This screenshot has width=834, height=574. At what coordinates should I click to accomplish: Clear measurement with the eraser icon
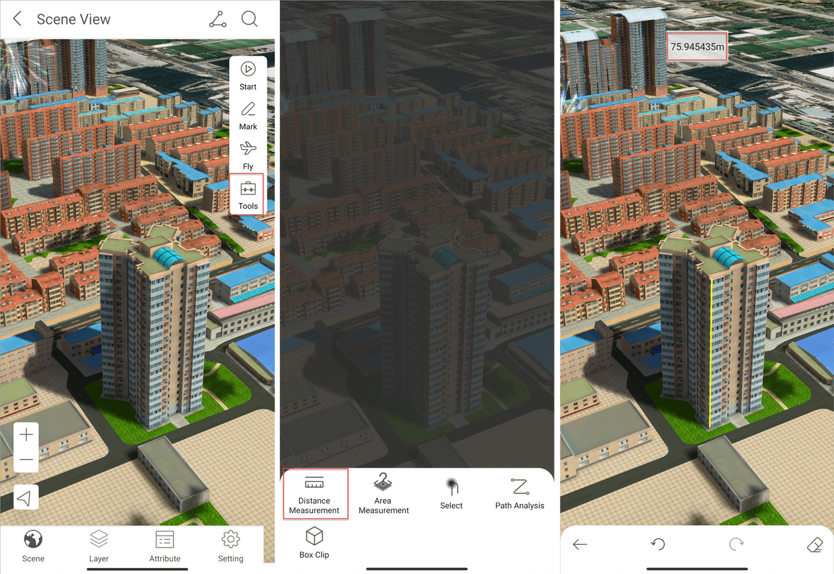[815, 544]
